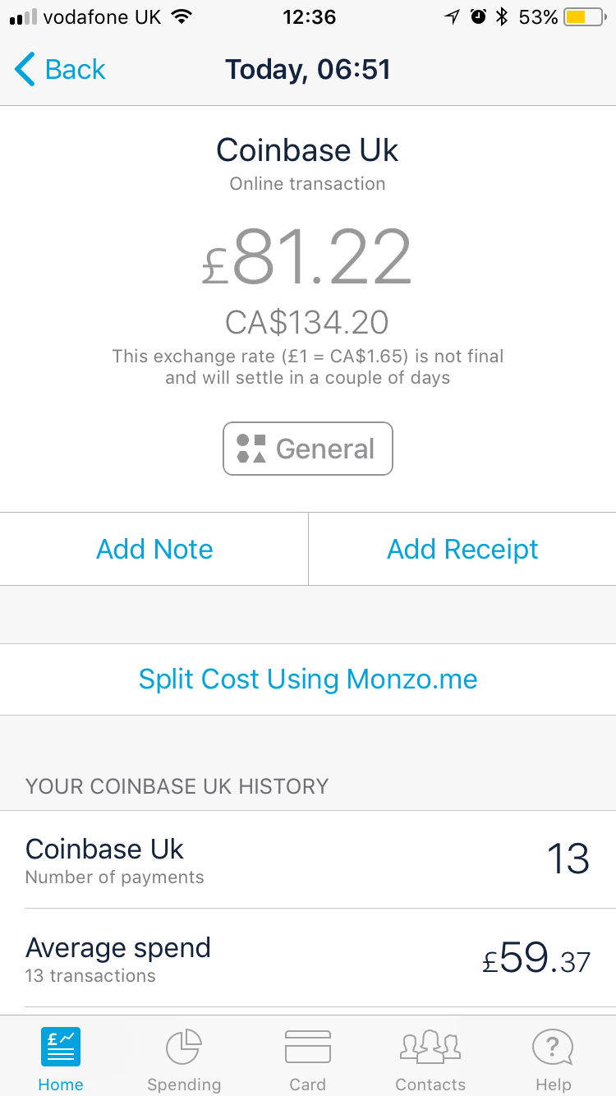Change the General category selector
The width and height of the screenshot is (616, 1096).
308,449
